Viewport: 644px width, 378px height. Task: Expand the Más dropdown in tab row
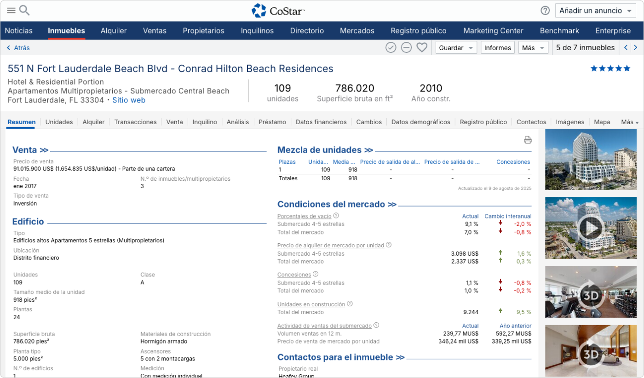pos(630,122)
